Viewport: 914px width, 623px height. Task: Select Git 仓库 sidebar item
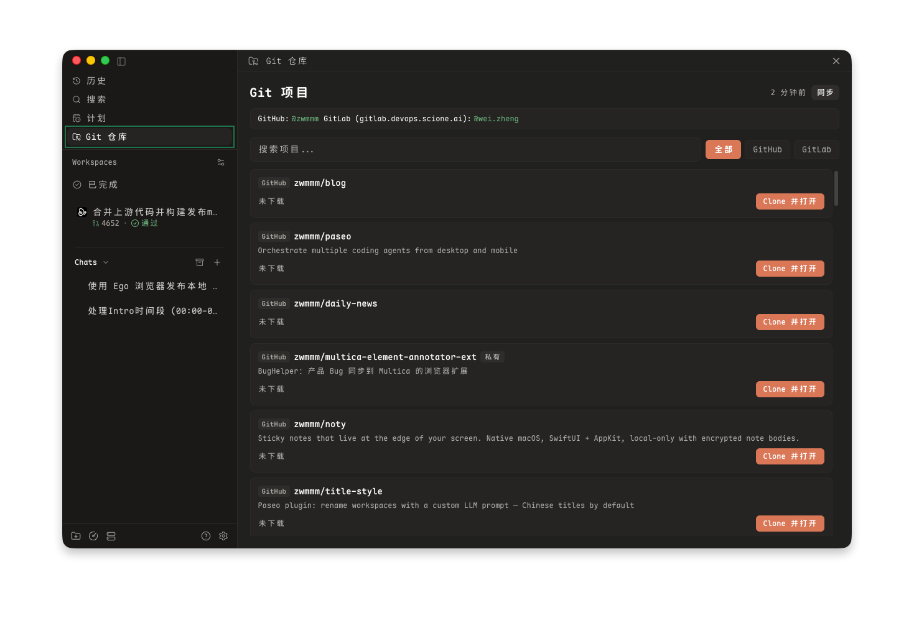coord(149,137)
